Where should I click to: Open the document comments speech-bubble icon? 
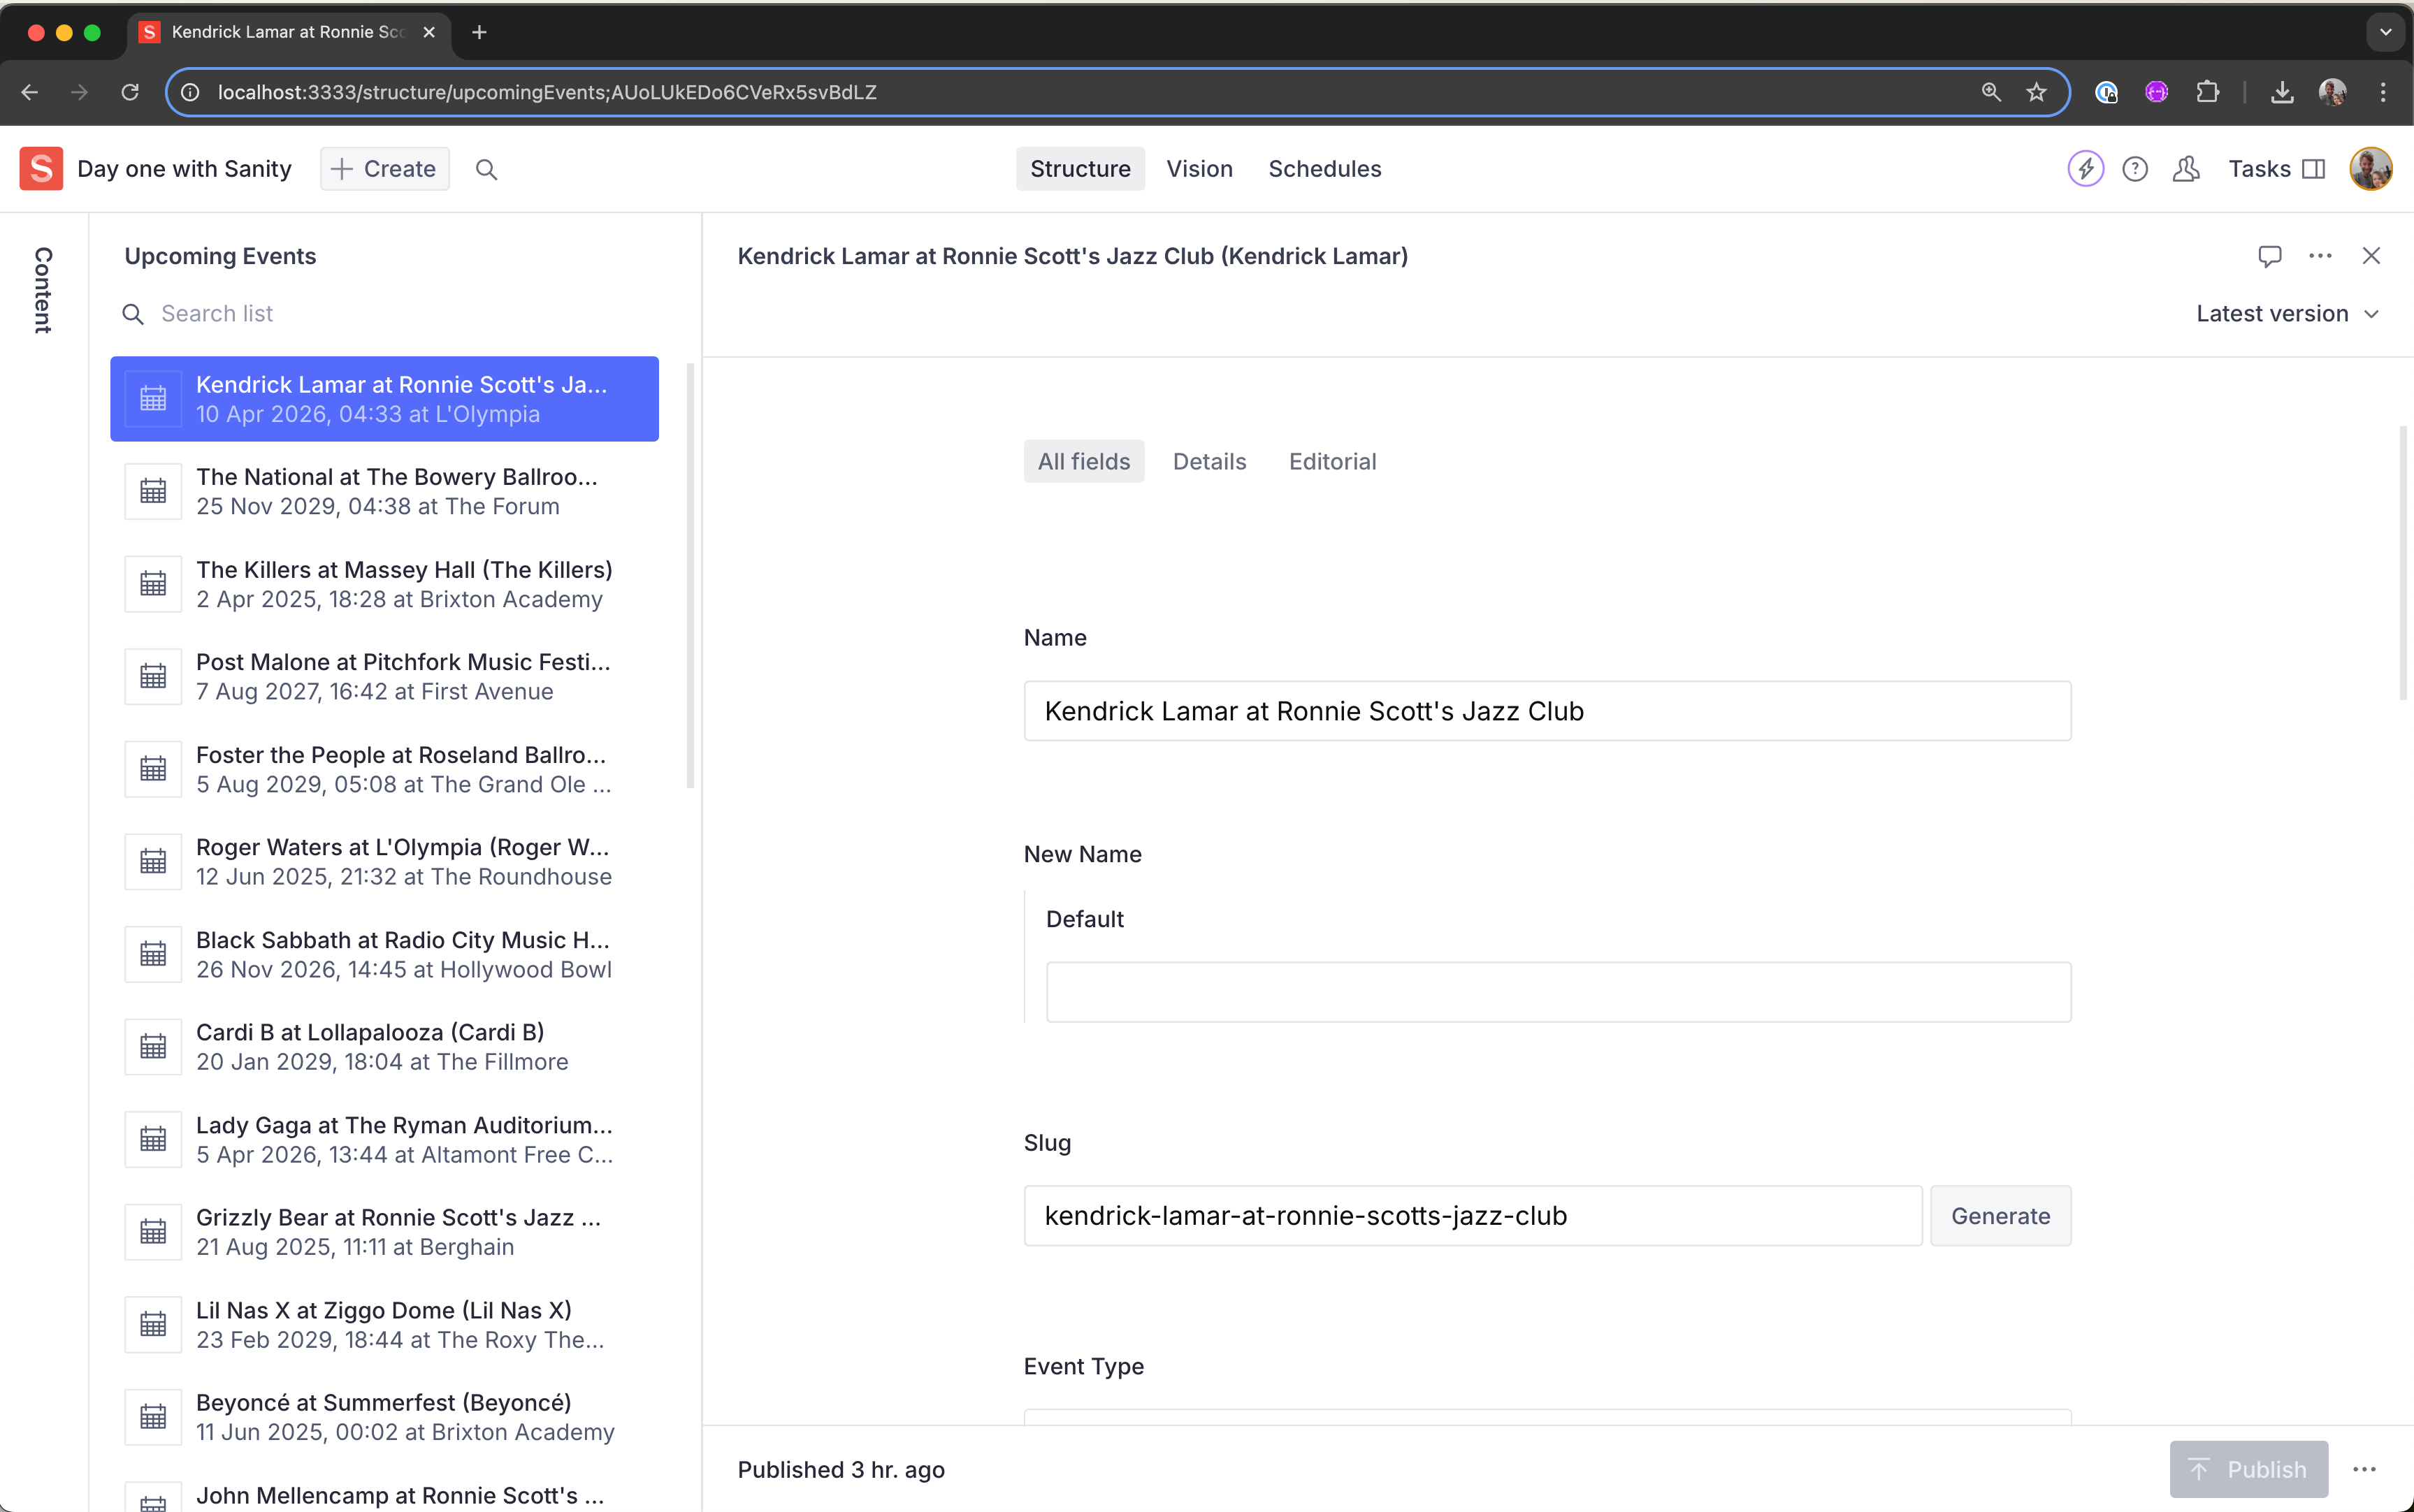2269,256
